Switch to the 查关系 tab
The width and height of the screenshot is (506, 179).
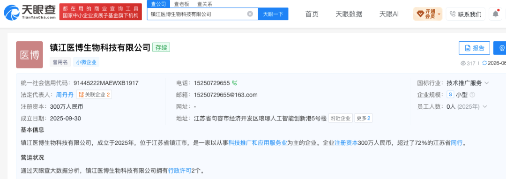coord(205,4)
